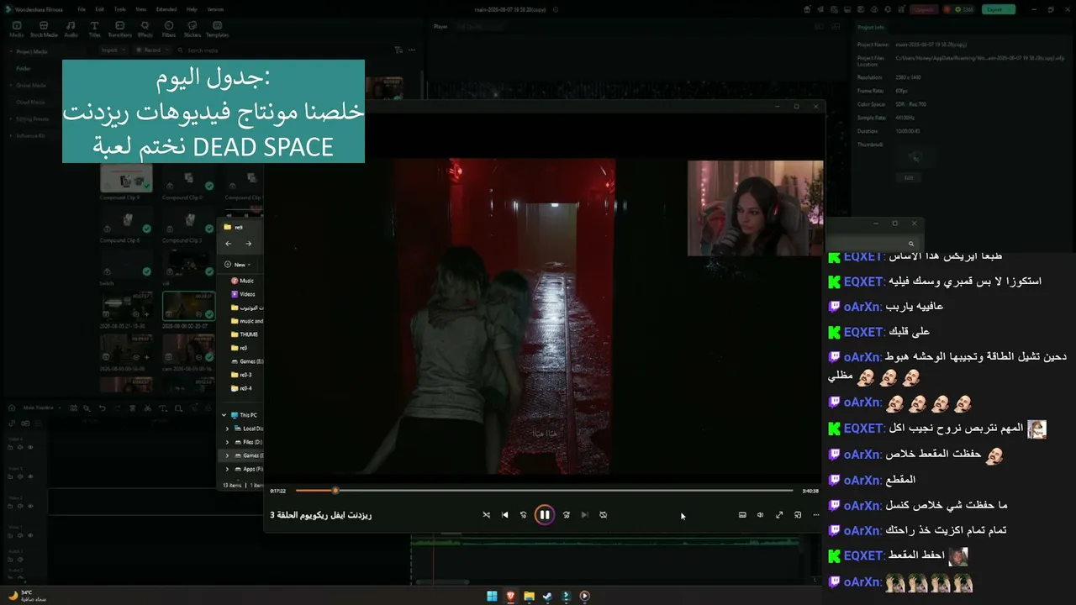Viewport: 1076px width, 605px height.
Task: Expand the Apps (F:) tree node
Action: [227, 469]
